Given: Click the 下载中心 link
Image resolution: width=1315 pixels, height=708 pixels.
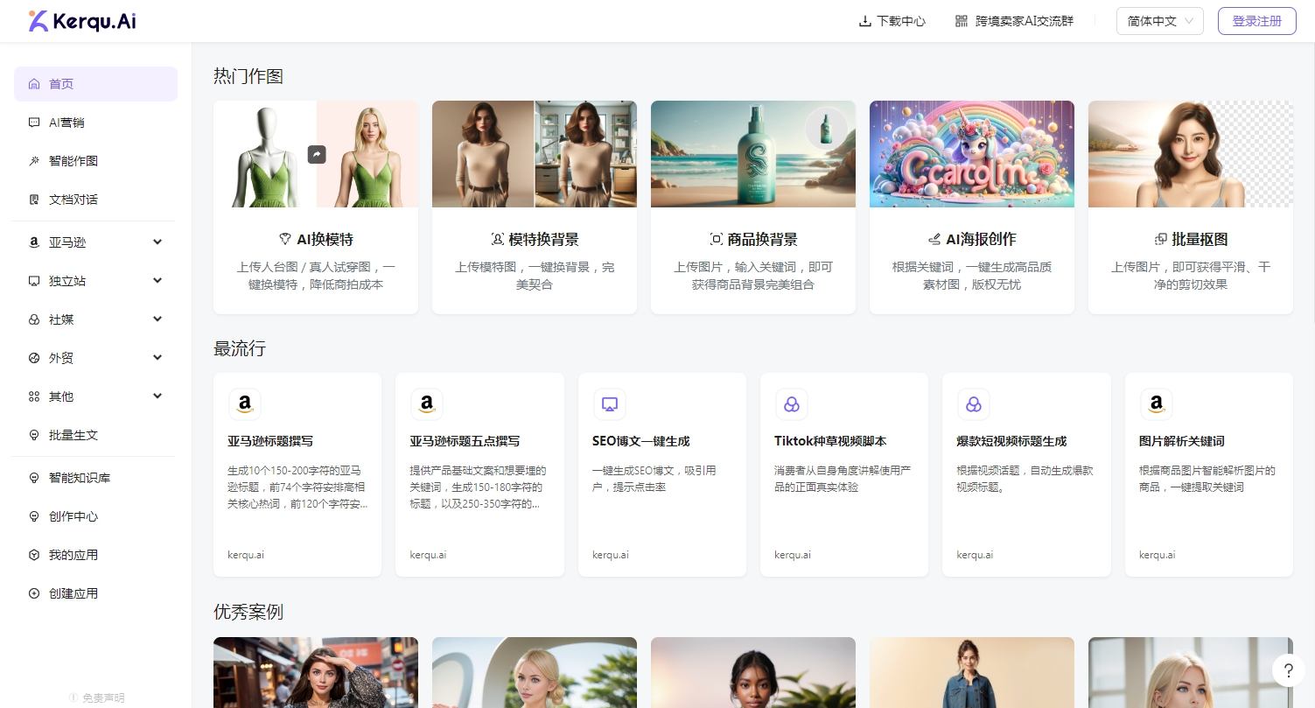Looking at the screenshot, I should pyautogui.click(x=892, y=21).
